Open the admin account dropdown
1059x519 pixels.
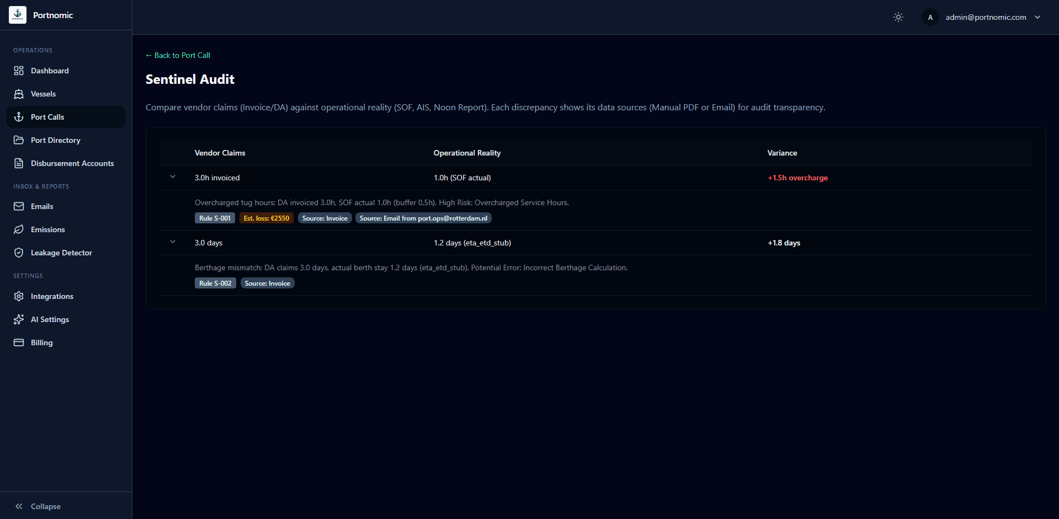[1038, 17]
